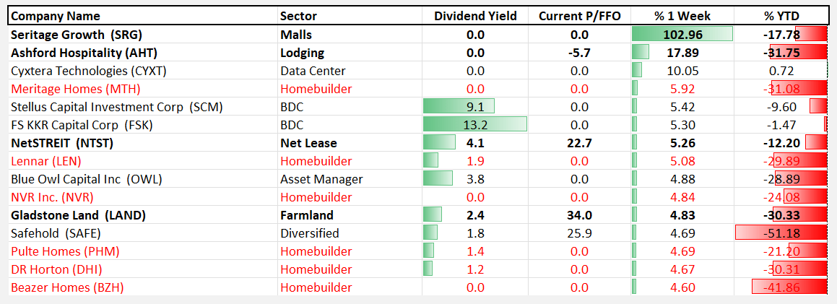Viewport: 837px width, 304px height.
Task: Select the Ashford Hospitality (AHT) cell
Action: pos(84,53)
